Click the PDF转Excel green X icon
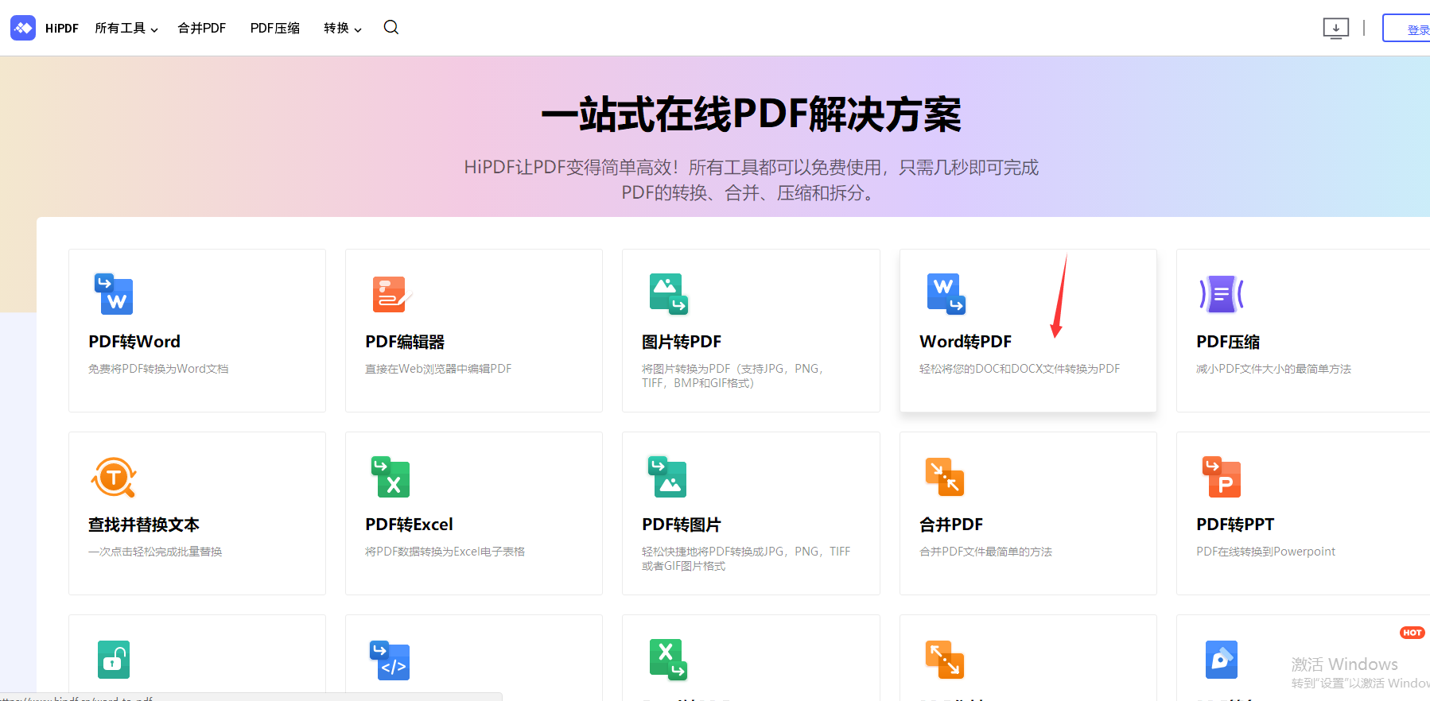 point(391,477)
